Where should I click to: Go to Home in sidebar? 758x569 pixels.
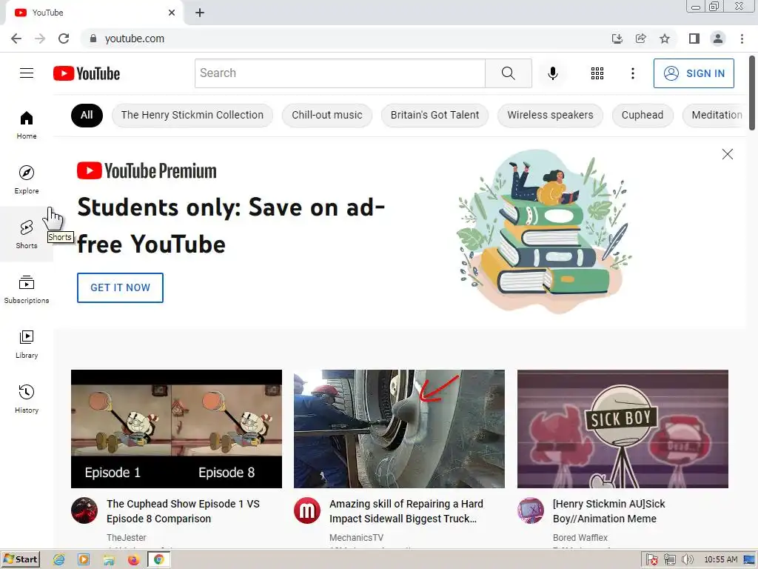27,124
